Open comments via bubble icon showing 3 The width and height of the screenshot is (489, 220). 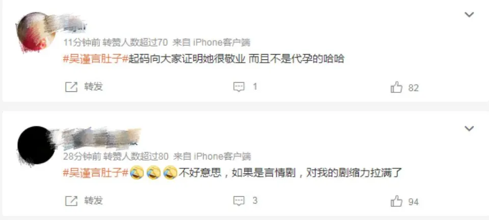[x=239, y=201]
